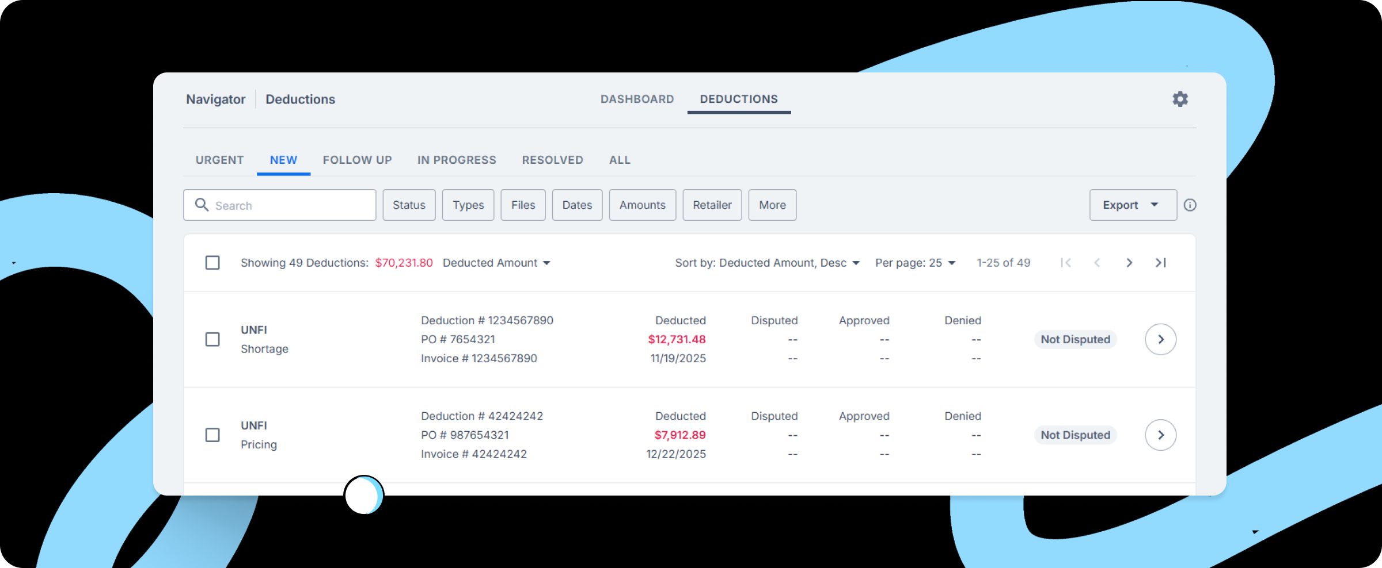Switch to the IN PROGRESS tab
This screenshot has height=568, width=1382.
(457, 160)
